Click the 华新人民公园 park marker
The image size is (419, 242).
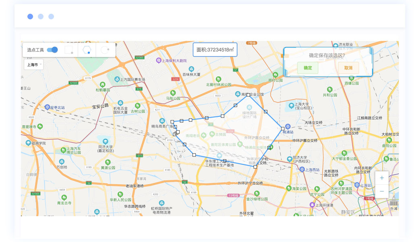pyautogui.click(x=120, y=194)
